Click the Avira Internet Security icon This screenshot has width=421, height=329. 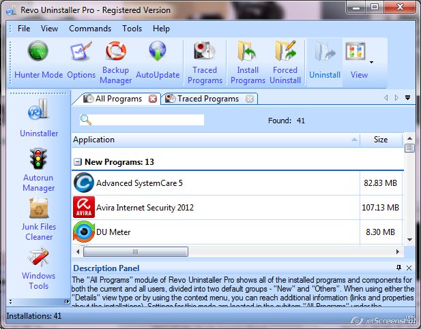[84, 207]
